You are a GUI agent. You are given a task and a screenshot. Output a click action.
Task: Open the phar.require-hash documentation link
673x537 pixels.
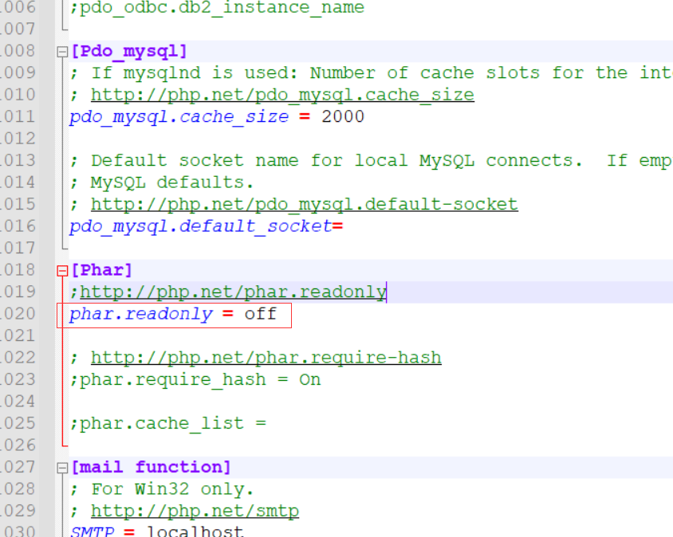point(266,358)
